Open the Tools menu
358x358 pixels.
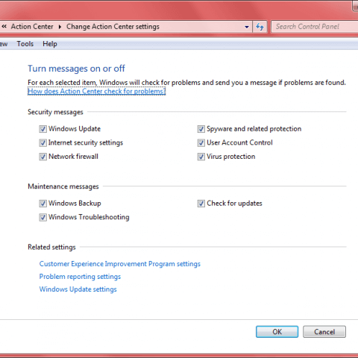(25, 44)
